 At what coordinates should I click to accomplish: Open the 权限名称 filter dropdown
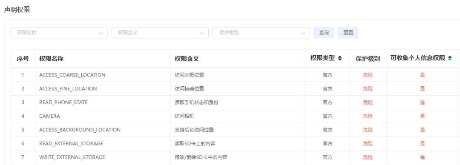tap(59, 33)
